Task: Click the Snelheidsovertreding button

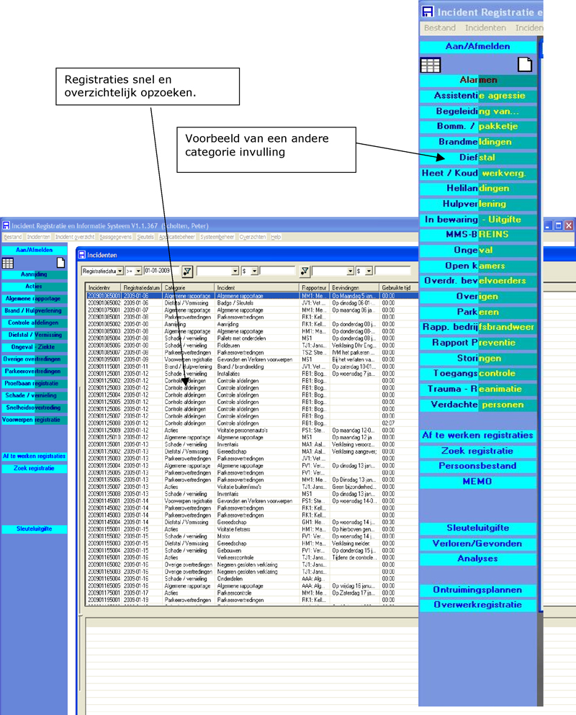Action: pos(35,408)
